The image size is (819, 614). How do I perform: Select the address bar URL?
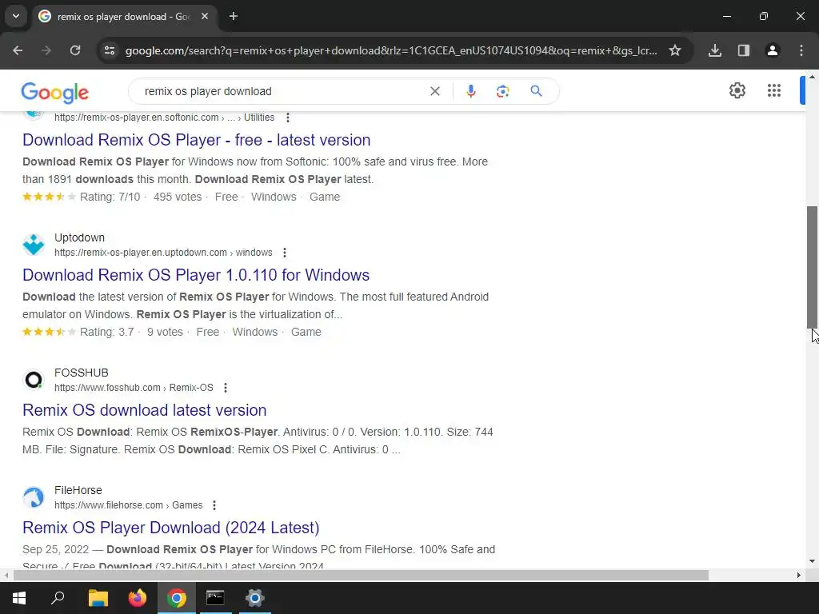pyautogui.click(x=390, y=50)
